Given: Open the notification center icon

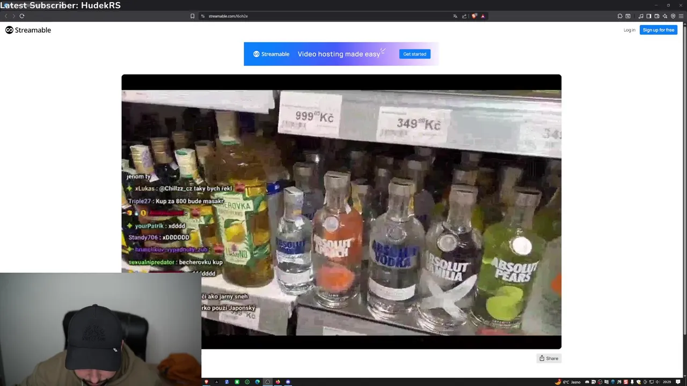Looking at the screenshot, I should [x=678, y=382].
